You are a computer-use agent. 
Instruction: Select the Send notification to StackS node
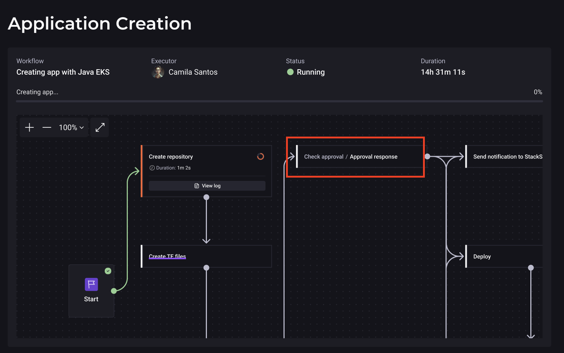click(507, 157)
